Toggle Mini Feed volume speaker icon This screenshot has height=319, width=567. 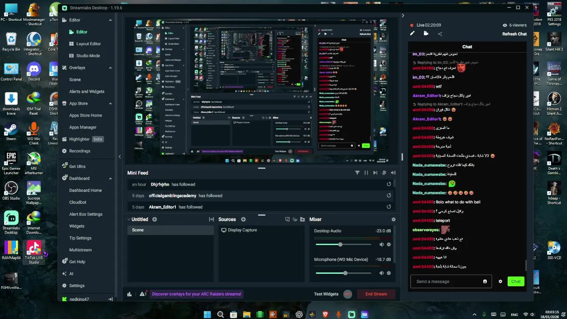(393, 173)
